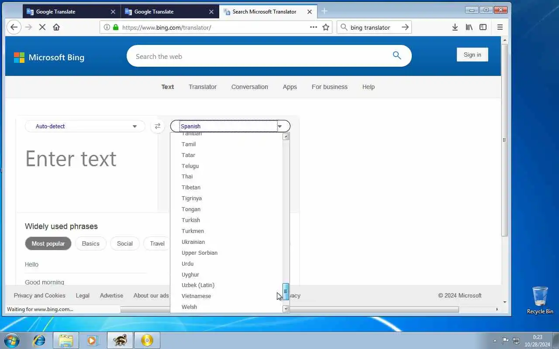Screen dimensions: 559x349
Task: Select the Text navigation item
Action: click(168, 87)
